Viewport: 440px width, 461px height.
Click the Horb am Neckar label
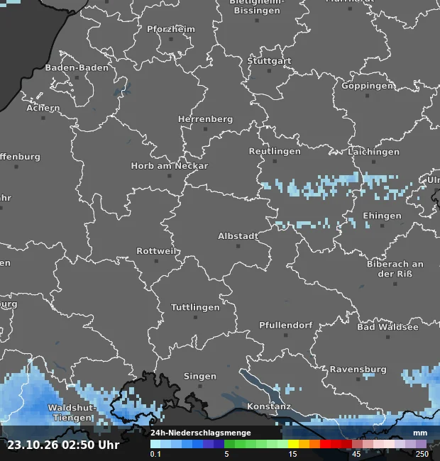point(170,165)
